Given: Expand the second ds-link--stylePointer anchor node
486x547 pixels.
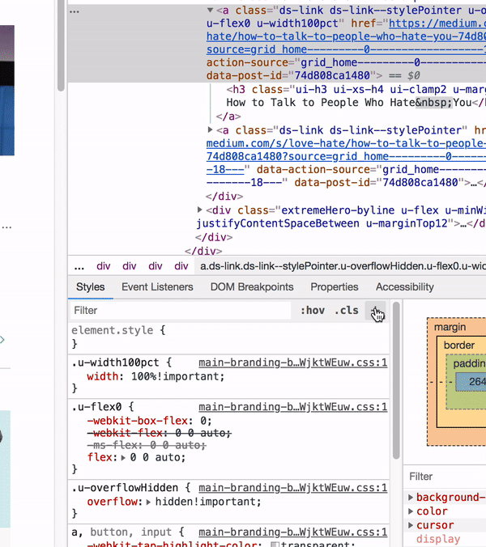Looking at the screenshot, I should tap(210, 129).
